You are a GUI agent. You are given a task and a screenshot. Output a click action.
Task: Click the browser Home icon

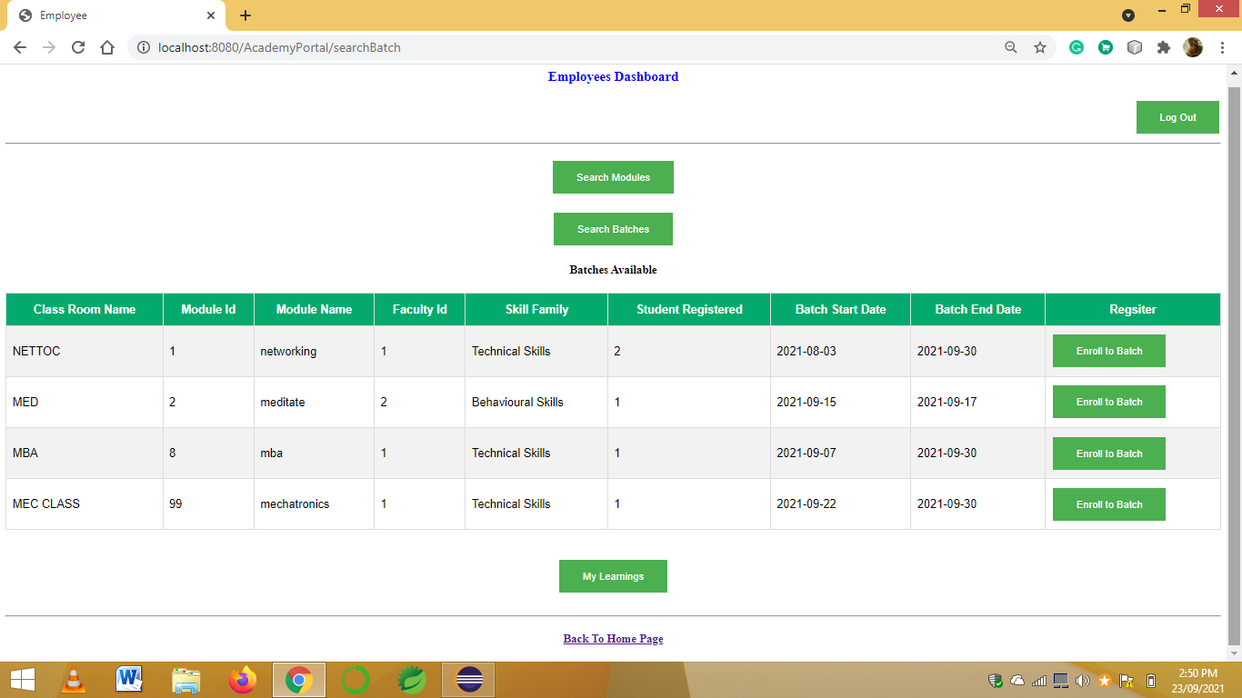(107, 47)
